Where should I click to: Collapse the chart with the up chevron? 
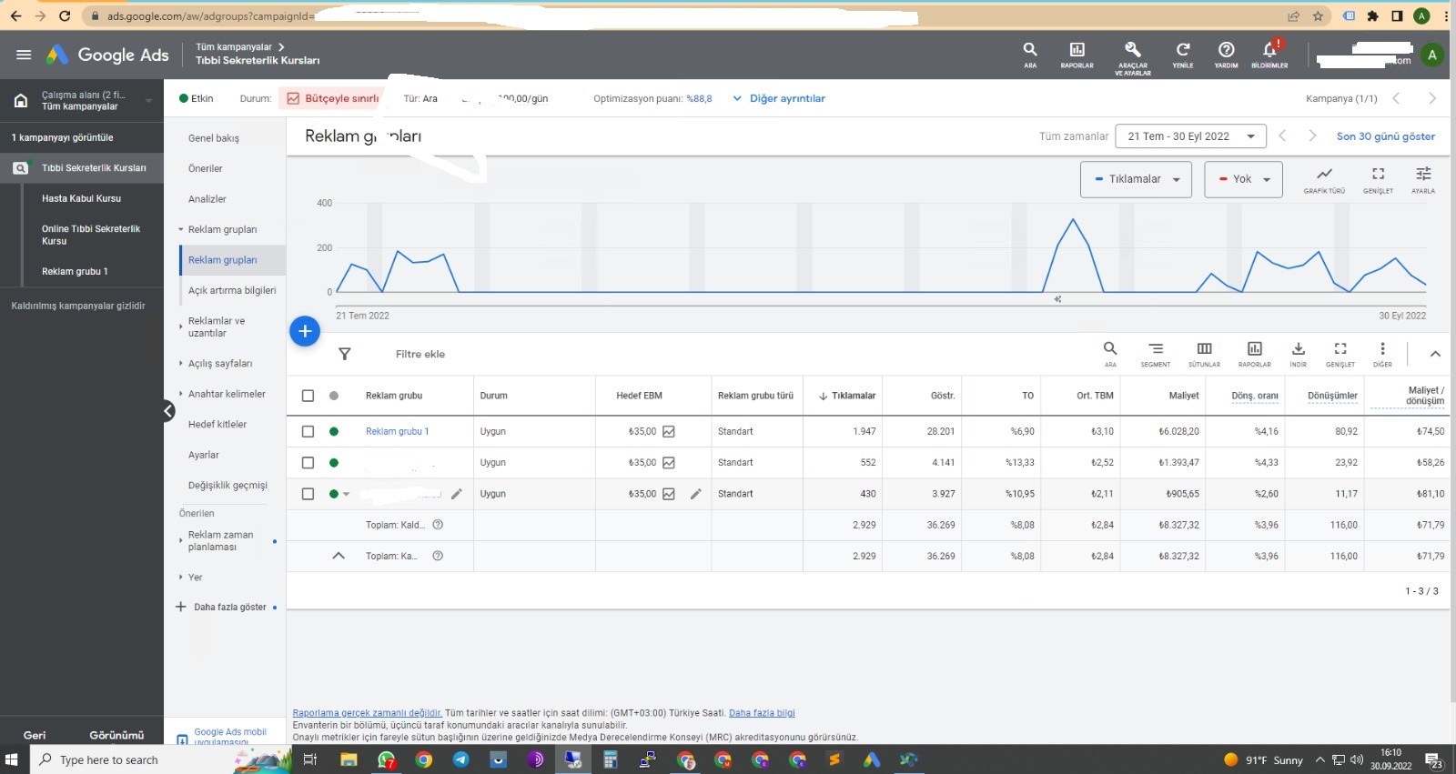click(1435, 354)
